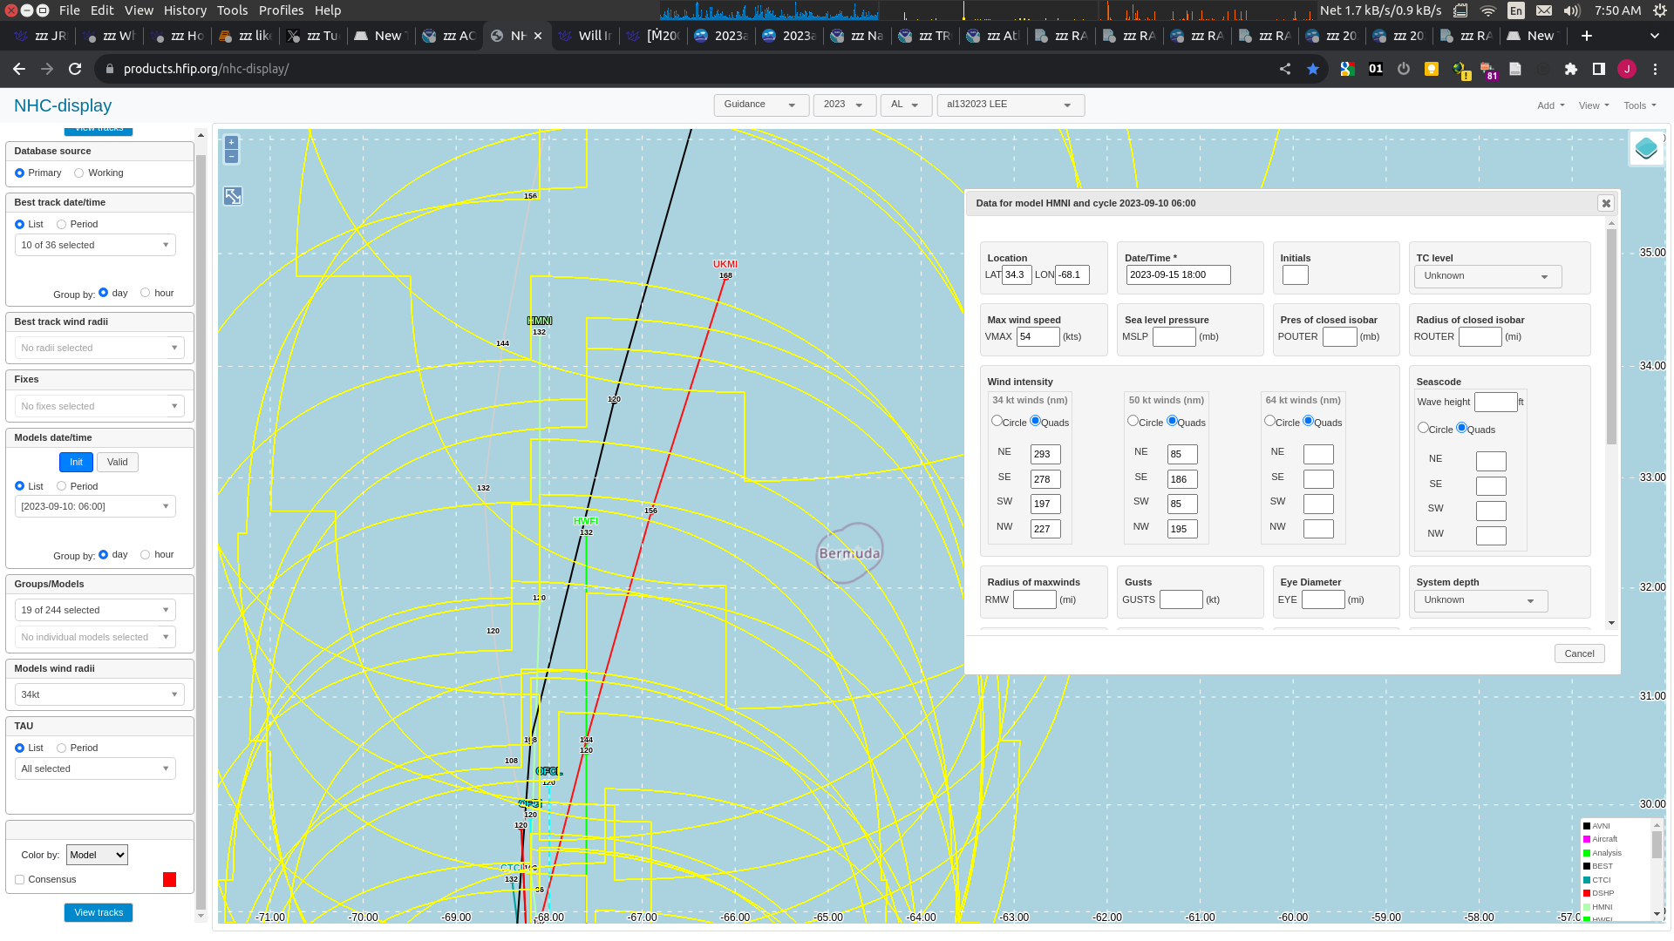Open browser extensions puzzle icon
The height and width of the screenshot is (941, 1674).
tap(1571, 69)
